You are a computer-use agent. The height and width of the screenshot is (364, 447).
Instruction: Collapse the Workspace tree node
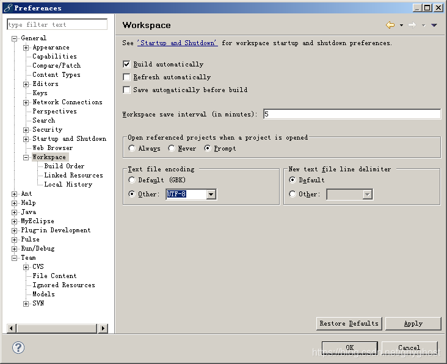point(26,157)
